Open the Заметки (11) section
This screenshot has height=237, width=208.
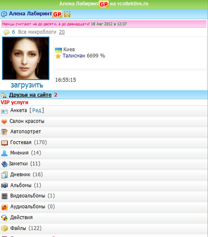pos(24,164)
